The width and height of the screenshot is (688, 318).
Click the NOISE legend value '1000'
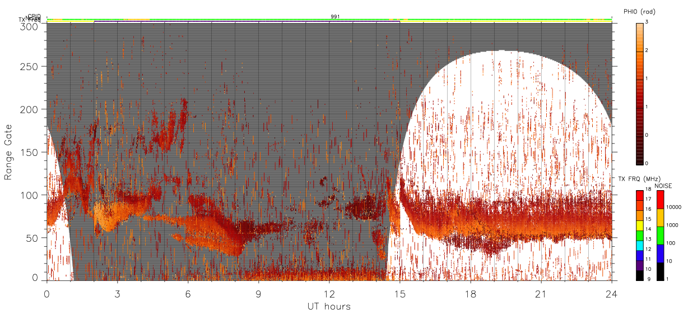pos(672,225)
